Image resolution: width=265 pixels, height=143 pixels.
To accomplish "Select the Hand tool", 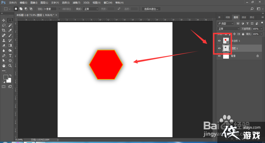I will (4, 66).
